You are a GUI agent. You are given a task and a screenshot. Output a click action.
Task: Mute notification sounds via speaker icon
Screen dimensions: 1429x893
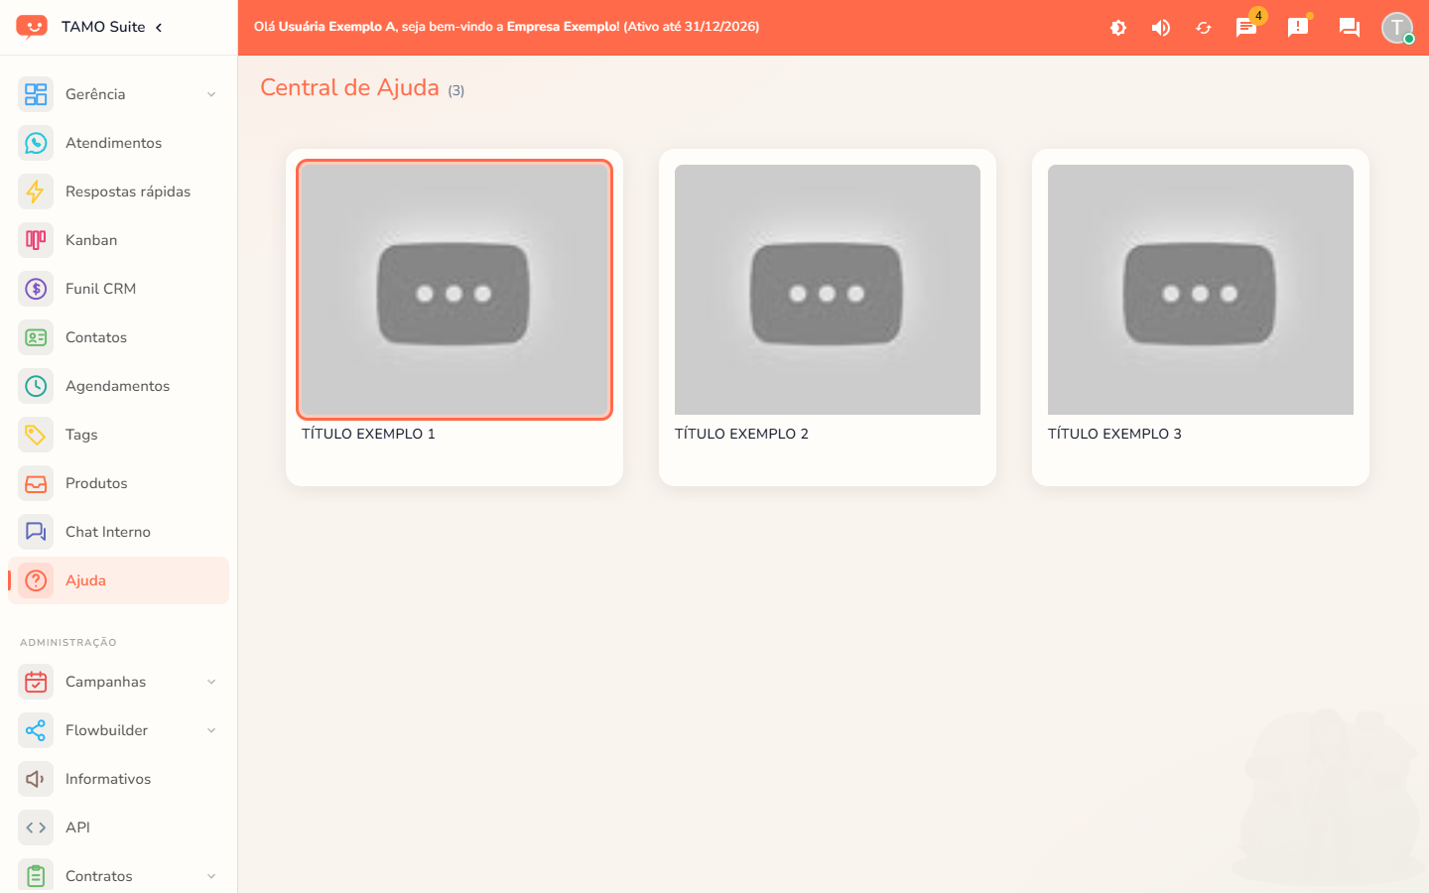(1161, 28)
